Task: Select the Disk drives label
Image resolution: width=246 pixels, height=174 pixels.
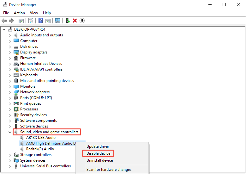Action: click(29, 47)
